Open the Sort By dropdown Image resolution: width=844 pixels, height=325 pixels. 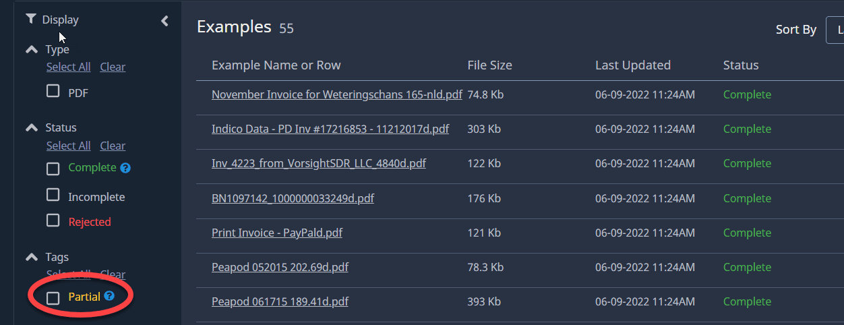point(835,30)
